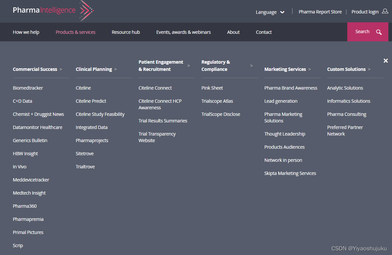Open the Sitetrove link
Viewport: 392px width, 255px height.
(85, 154)
